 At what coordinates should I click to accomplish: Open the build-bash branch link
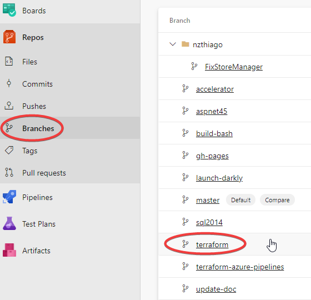click(x=214, y=133)
